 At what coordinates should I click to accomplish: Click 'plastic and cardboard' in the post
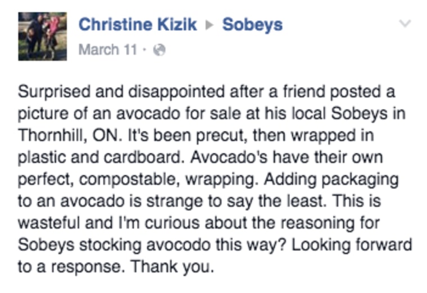[99, 157]
